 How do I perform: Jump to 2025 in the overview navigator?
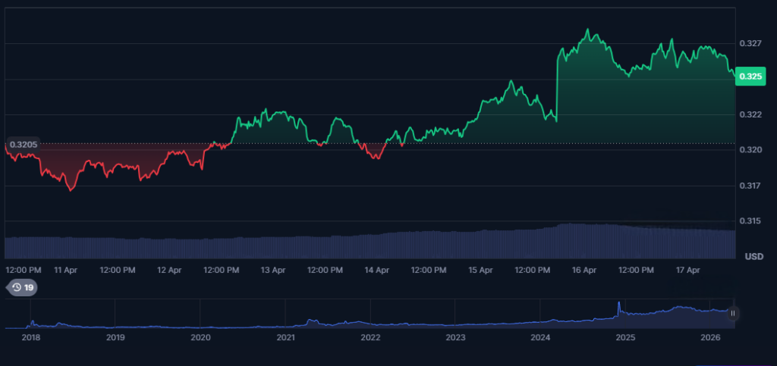pos(625,337)
